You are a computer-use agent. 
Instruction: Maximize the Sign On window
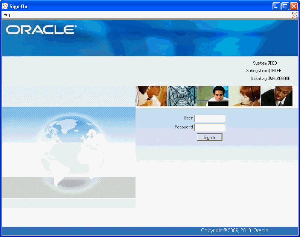[285, 6]
